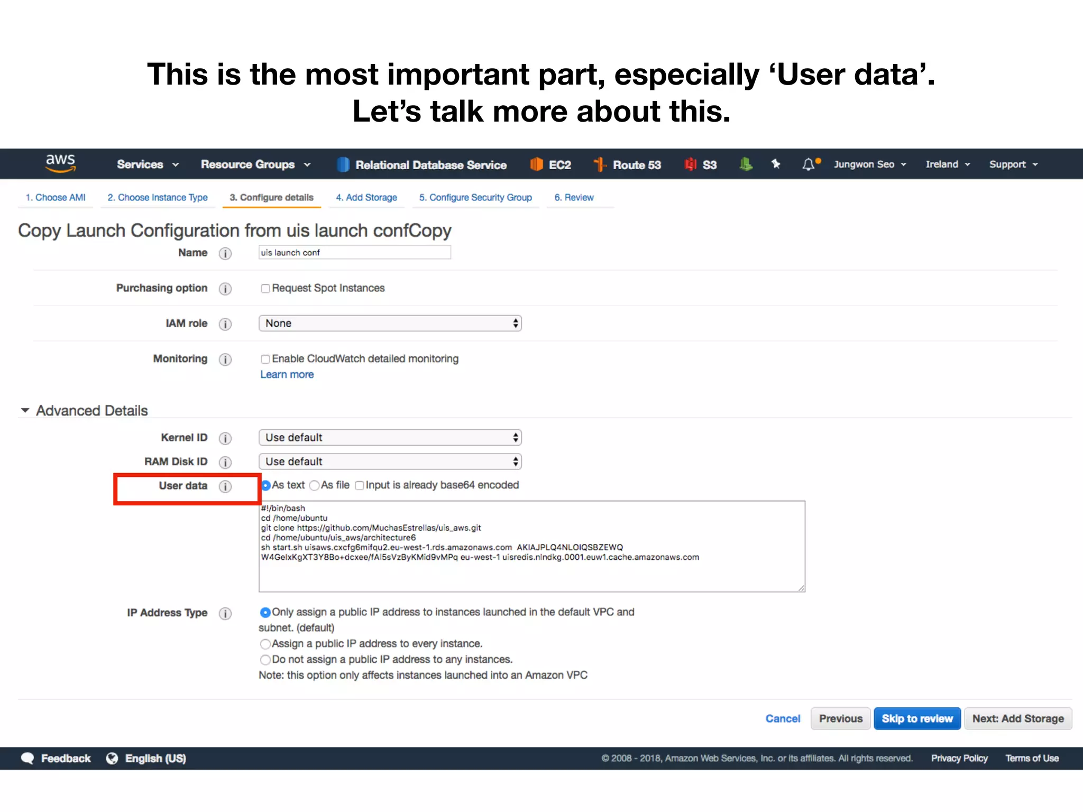Open the EC2 shortcut

(x=550, y=165)
